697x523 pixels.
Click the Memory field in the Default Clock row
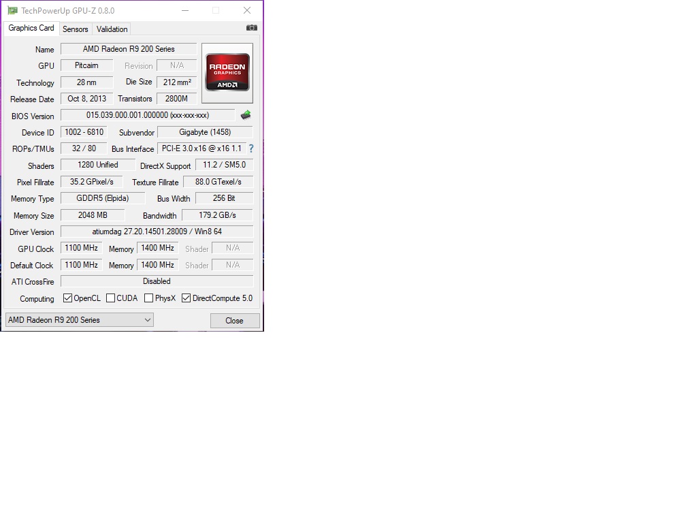pos(157,265)
